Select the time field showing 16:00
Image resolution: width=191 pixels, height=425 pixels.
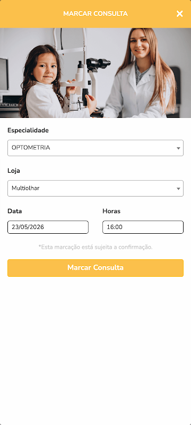pyautogui.click(x=143, y=227)
